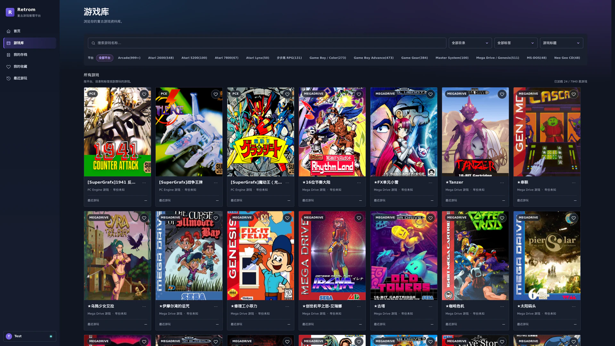Image resolution: width=615 pixels, height=346 pixels.
Task: Favorite the [SuperGrafx]战争王牌 game
Action: pyautogui.click(x=216, y=94)
